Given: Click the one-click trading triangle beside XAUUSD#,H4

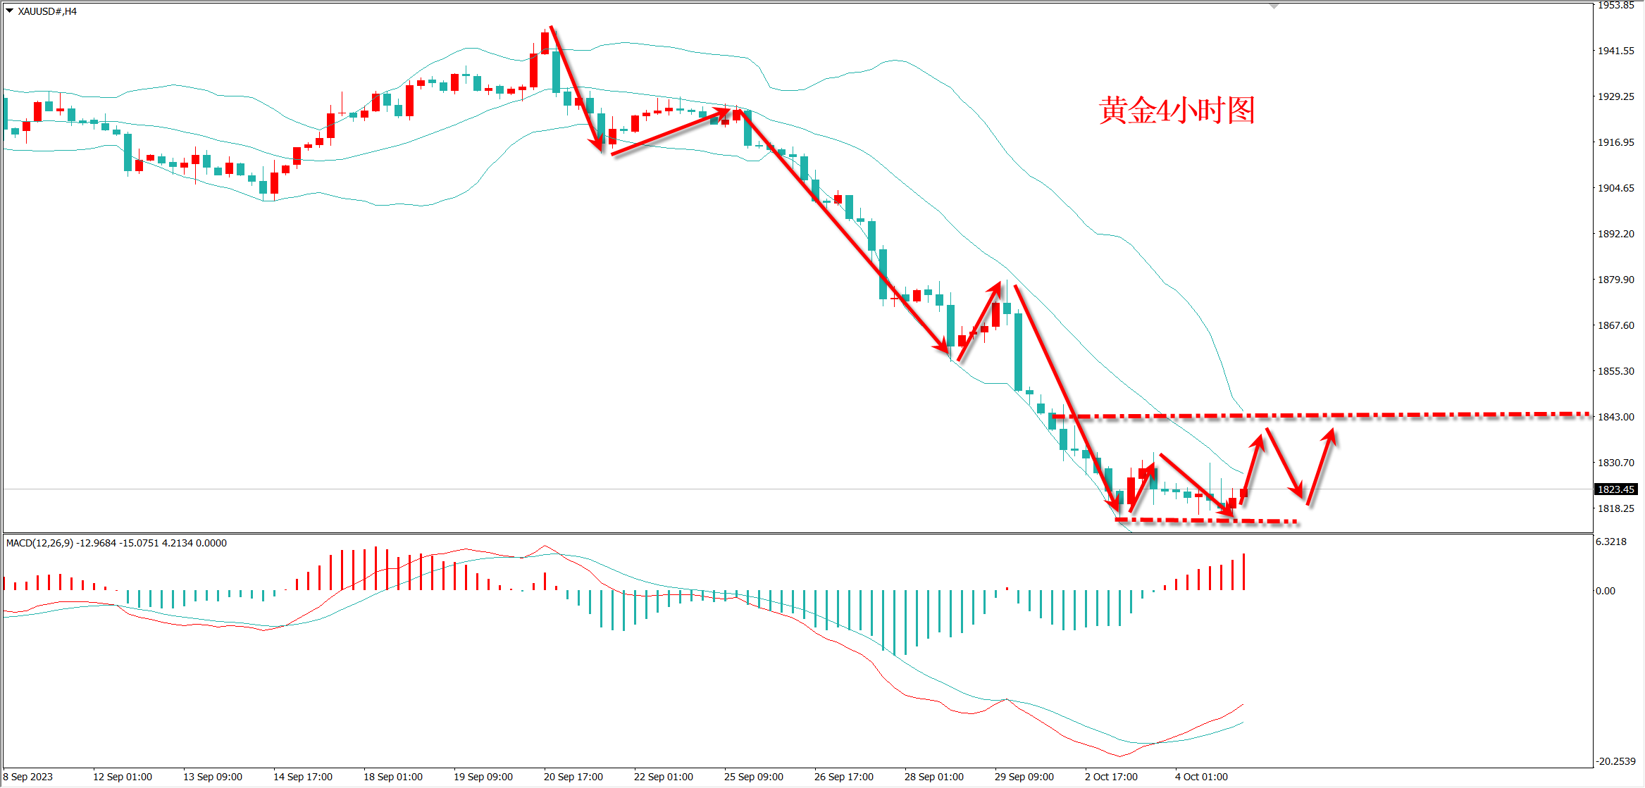Looking at the screenshot, I should pyautogui.click(x=9, y=11).
